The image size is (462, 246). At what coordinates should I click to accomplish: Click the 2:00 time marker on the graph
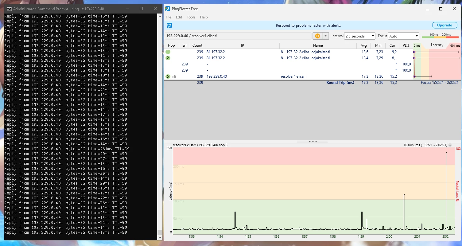[x=389, y=236]
